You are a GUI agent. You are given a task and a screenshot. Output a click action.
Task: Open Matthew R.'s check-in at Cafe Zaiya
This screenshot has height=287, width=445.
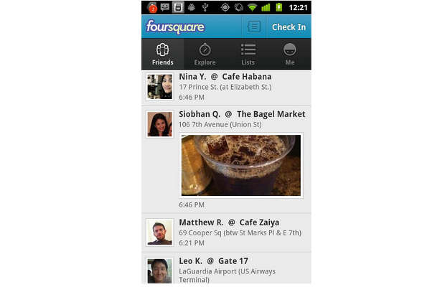pos(226,232)
